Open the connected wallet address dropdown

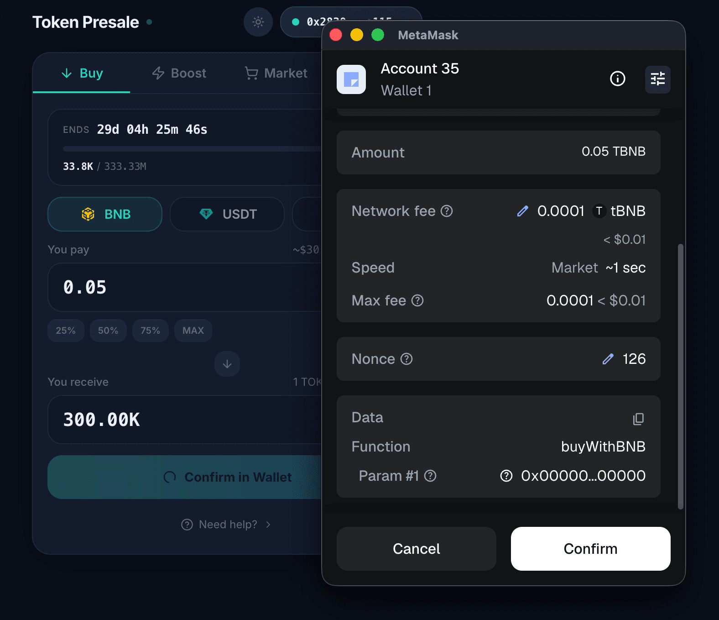(306, 22)
